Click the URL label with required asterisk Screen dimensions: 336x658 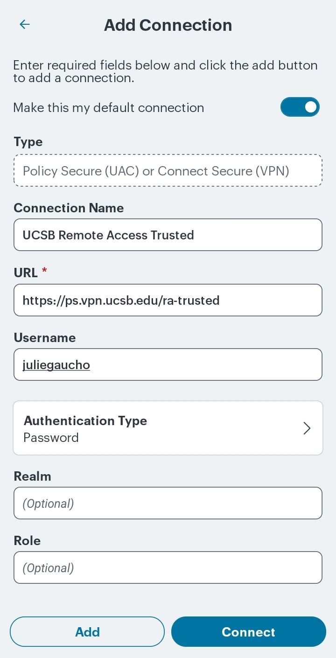[x=29, y=272]
